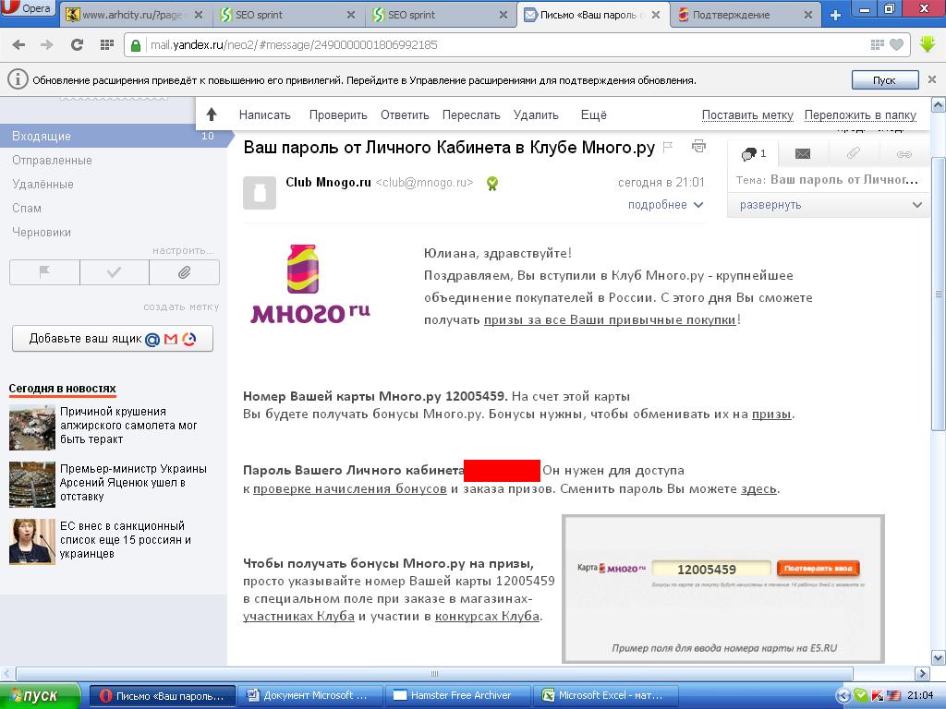Switch to Hamster Free Archiver taskbar window
Viewport: 946px width, 709px height.
tap(460, 696)
